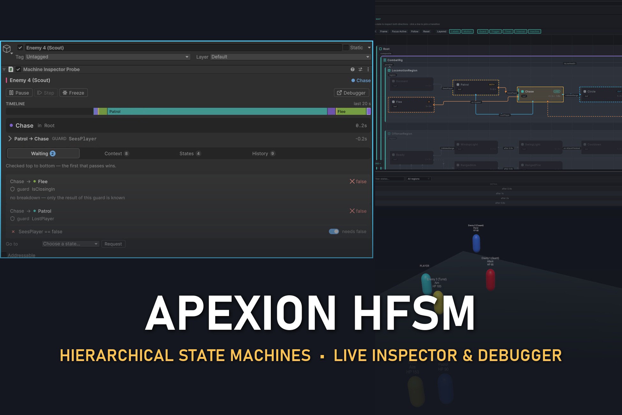Click the Request button
The image size is (622, 415).
pos(113,244)
